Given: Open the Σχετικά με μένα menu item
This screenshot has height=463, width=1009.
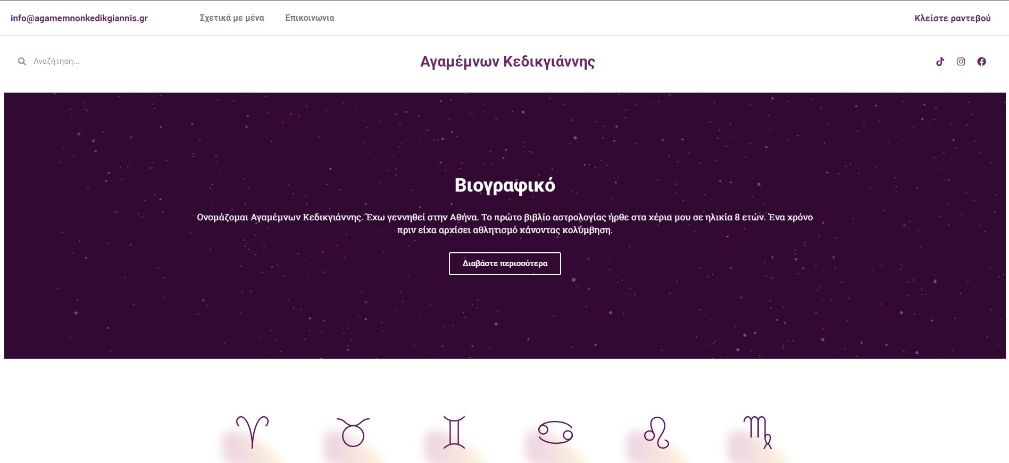Looking at the screenshot, I should (x=232, y=18).
